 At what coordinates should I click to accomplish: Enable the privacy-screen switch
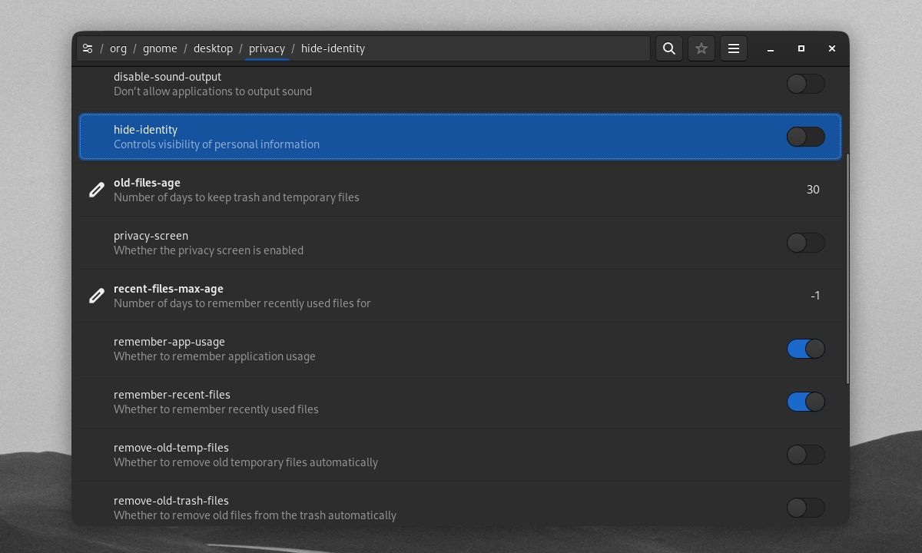coord(805,243)
